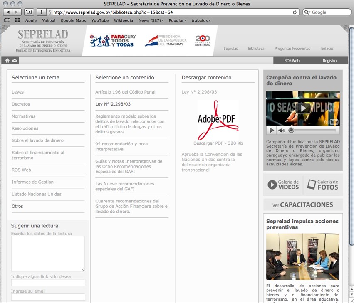
Task: Click the video progress slider
Action: [x=313, y=130]
